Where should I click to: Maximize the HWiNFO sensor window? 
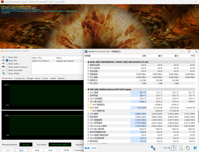pyautogui.click(x=189, y=51)
